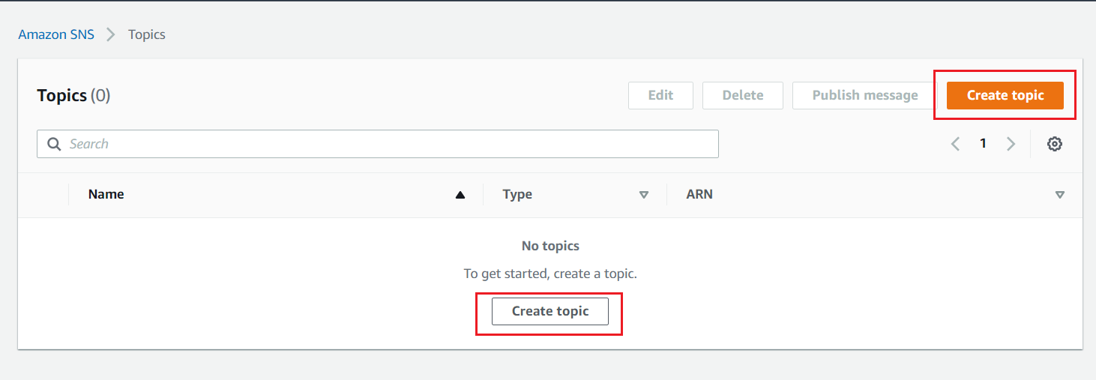This screenshot has height=380, width=1096.
Task: Click the Delete button
Action: [x=743, y=95]
